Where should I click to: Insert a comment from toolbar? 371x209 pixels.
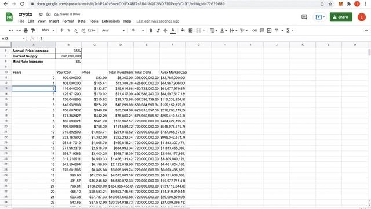(x=262, y=30)
